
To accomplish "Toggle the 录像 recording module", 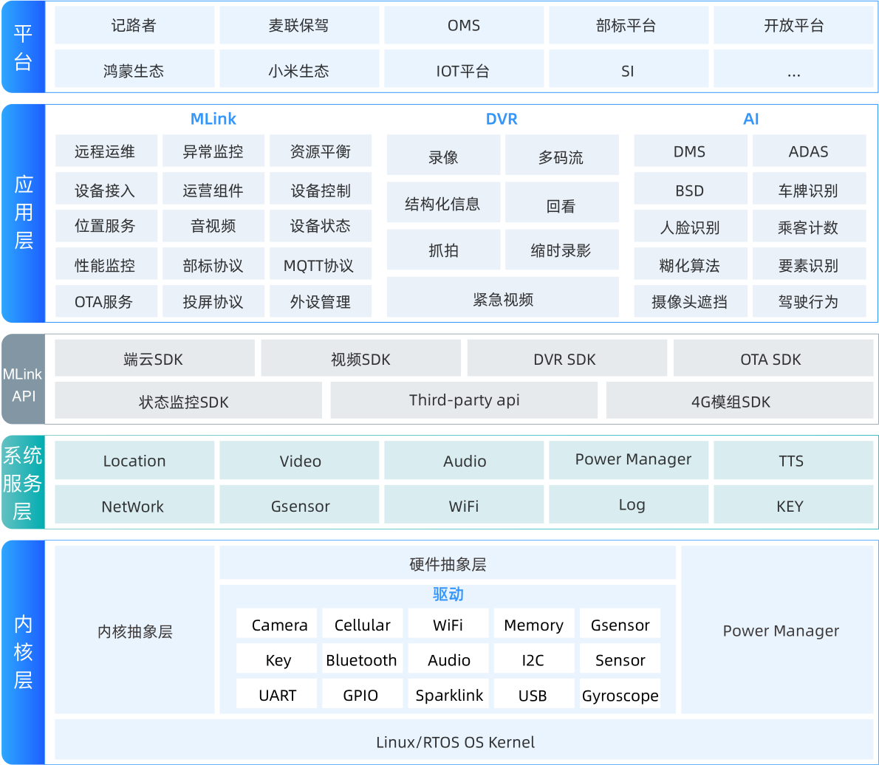I will point(443,155).
